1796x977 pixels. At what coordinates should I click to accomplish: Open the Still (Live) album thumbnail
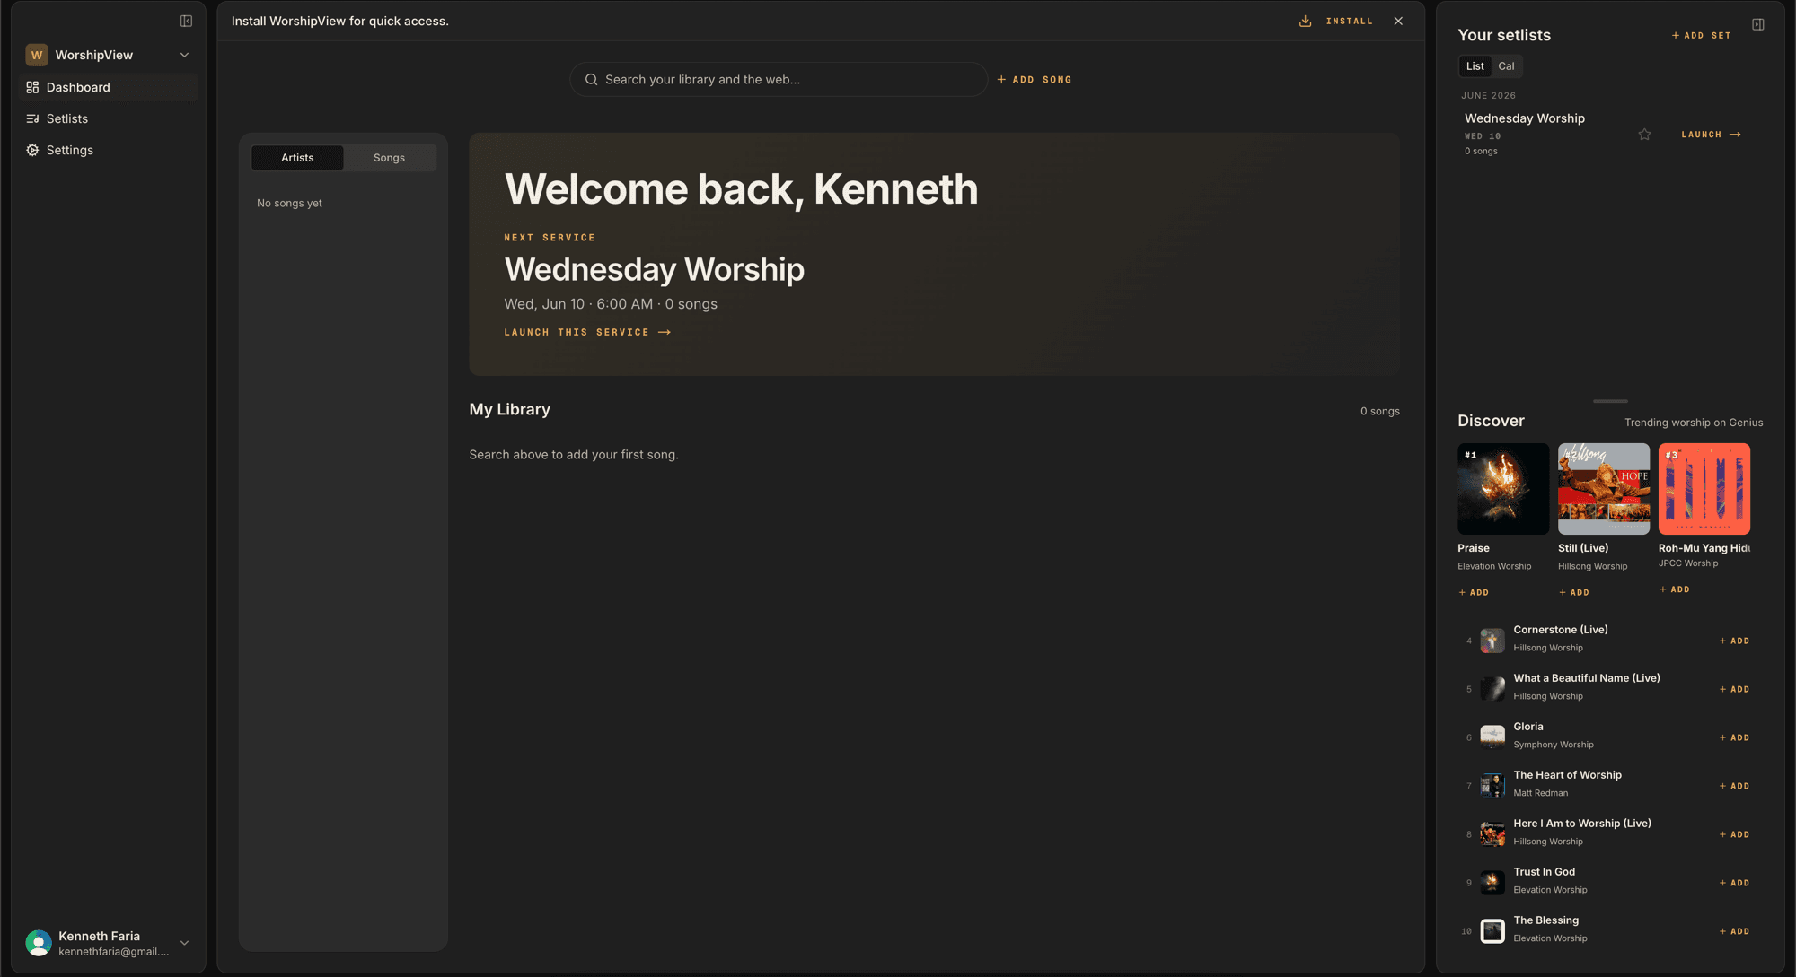1604,489
